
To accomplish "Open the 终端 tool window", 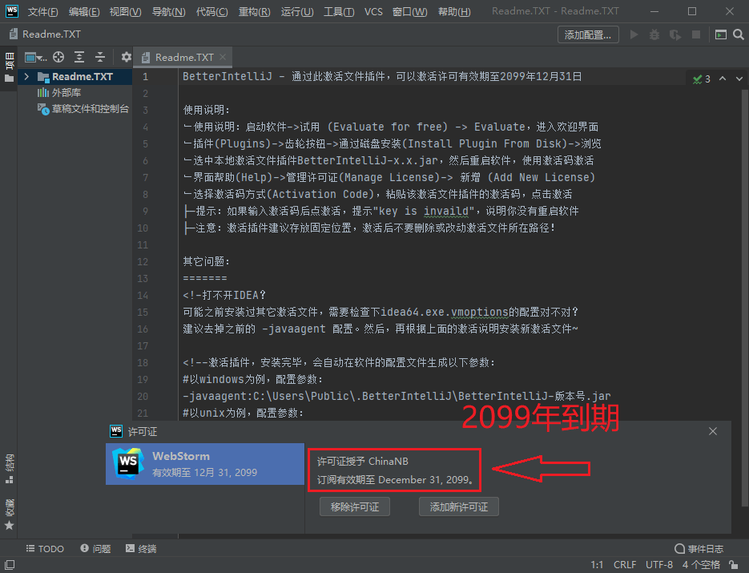I will tap(141, 549).
